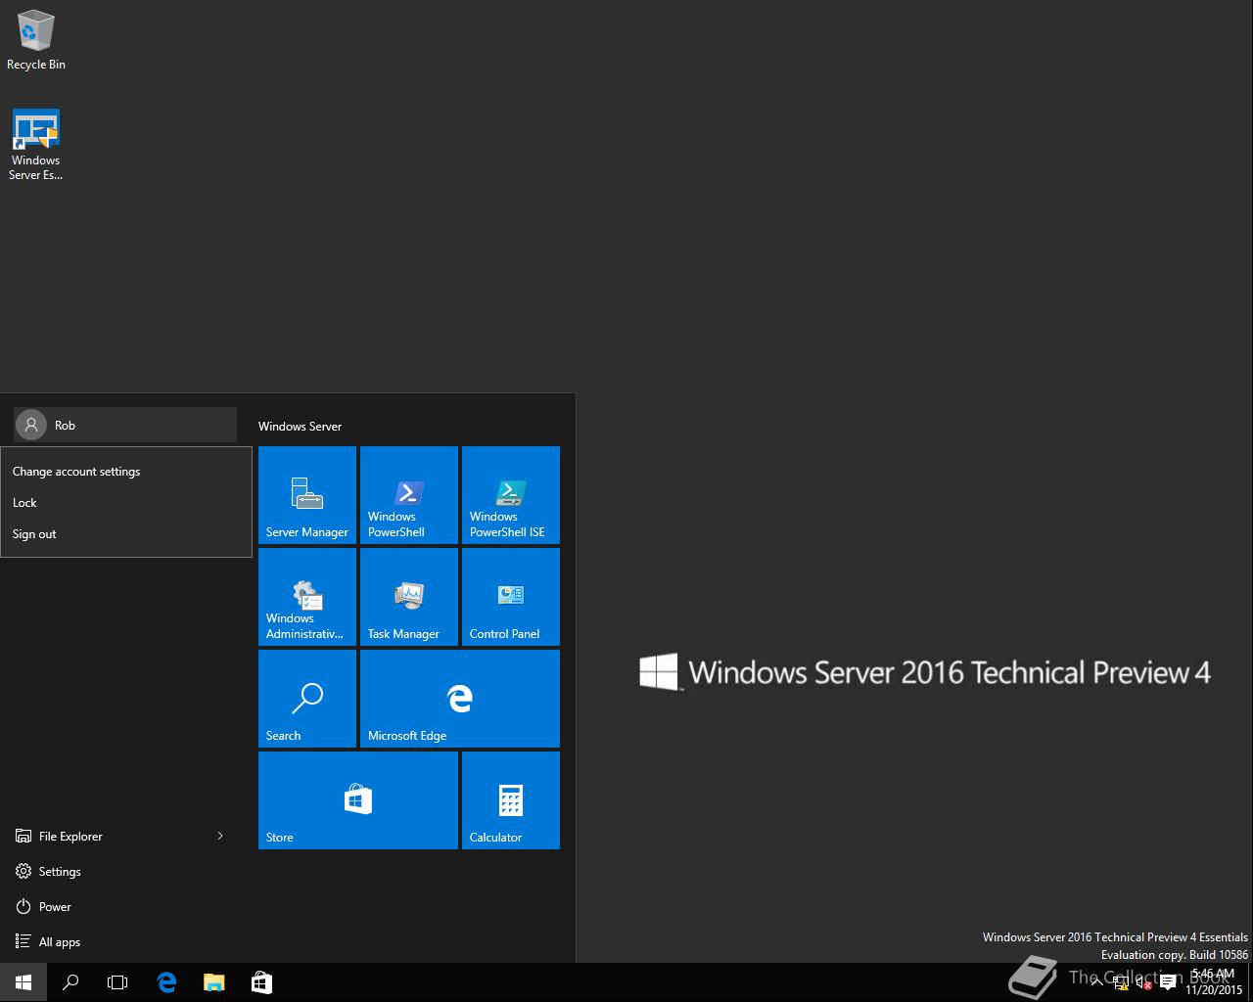Open File Explorer from the taskbar
Viewport: 1253px width, 1002px height.
pos(213,982)
